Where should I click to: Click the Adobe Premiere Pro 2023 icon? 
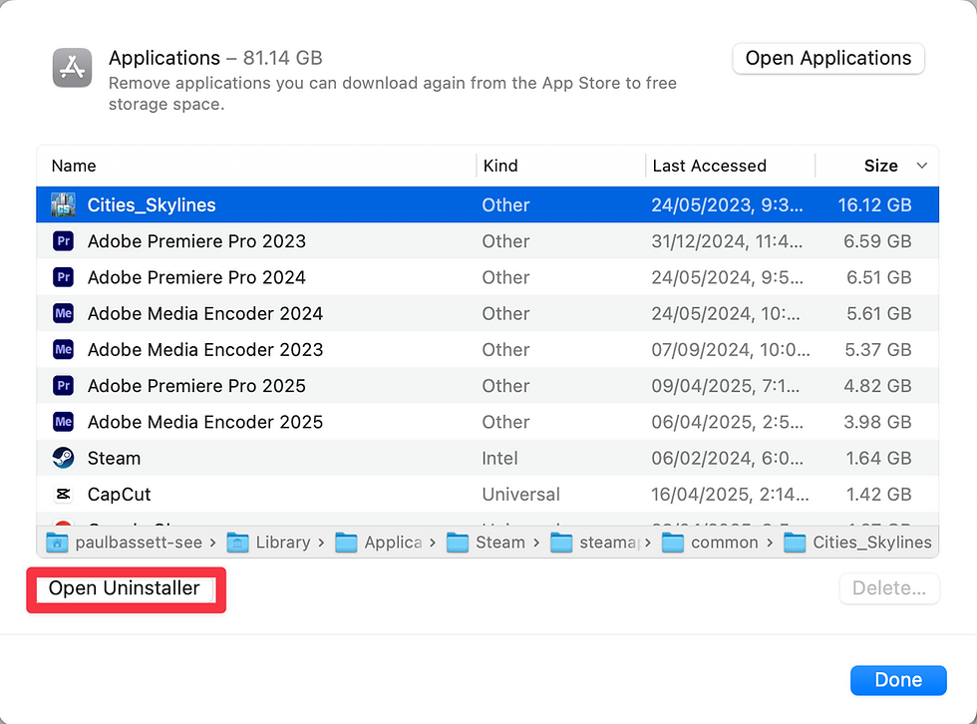(64, 241)
